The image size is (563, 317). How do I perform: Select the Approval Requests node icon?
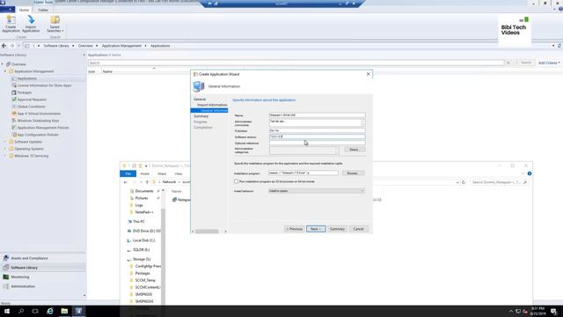click(x=14, y=100)
